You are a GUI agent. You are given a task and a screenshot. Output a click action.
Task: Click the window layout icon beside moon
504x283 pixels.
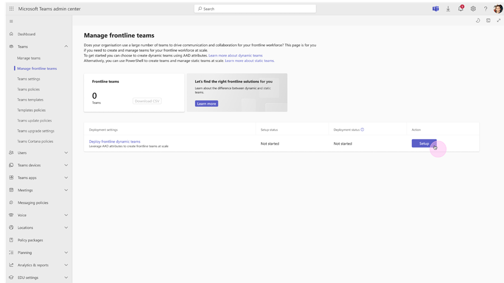[488, 21]
